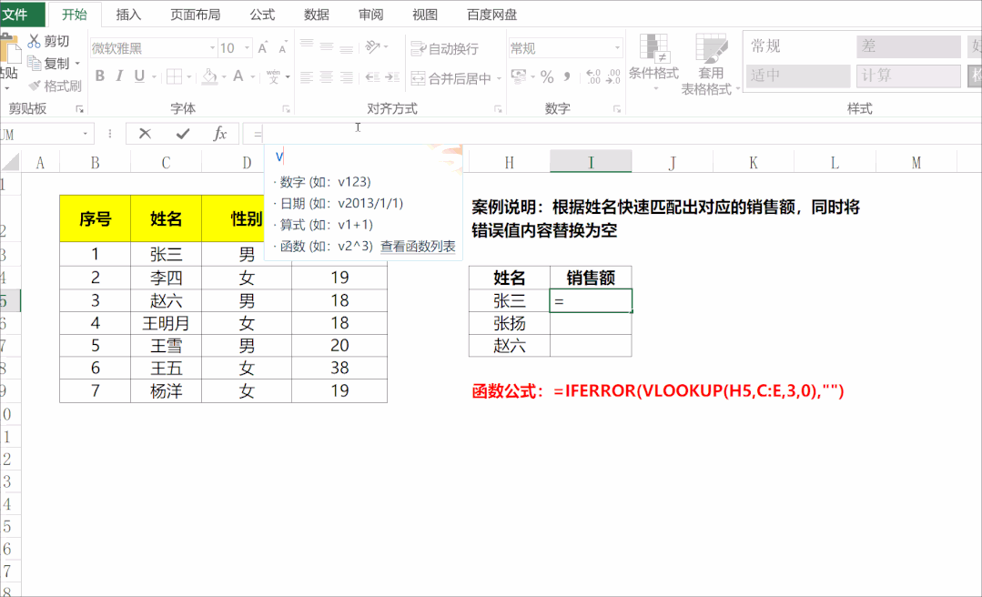Image resolution: width=982 pixels, height=597 pixels.
Task: Click the phonetic guide wén icon
Action: tap(273, 76)
